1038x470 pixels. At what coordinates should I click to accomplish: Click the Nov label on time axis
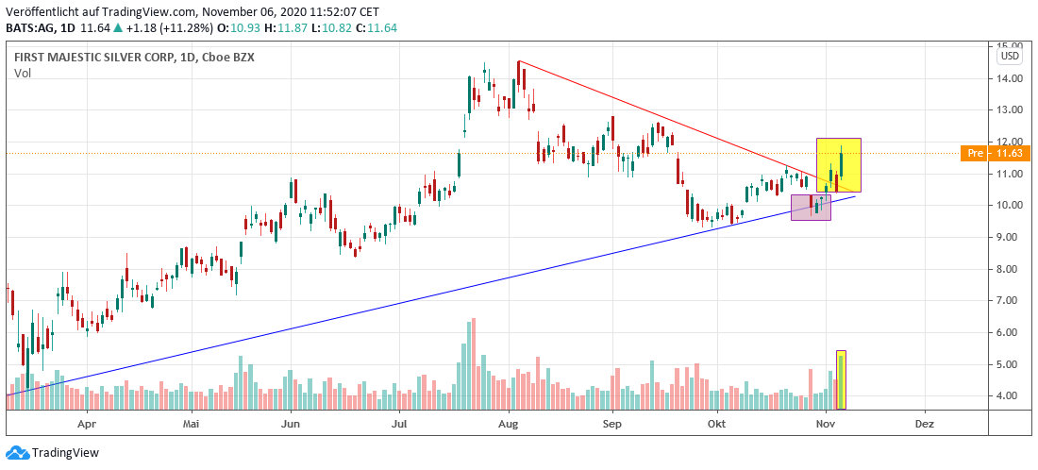click(x=825, y=424)
